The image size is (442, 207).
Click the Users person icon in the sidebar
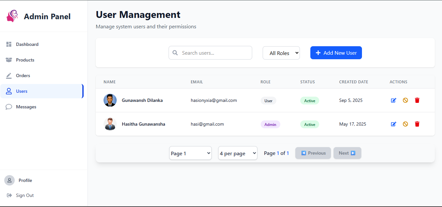(8, 91)
